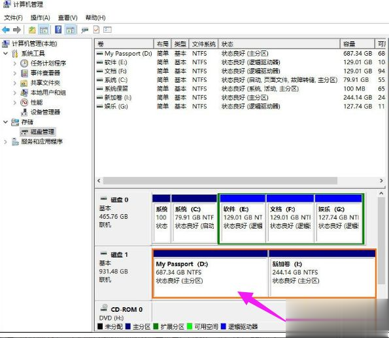Select the 文档 (F:) volume row
This screenshot has width=389, height=338.
point(240,71)
